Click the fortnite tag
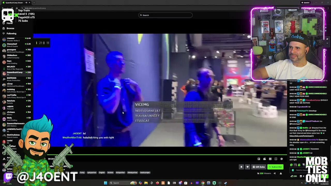331x186 pixels. (110, 173)
